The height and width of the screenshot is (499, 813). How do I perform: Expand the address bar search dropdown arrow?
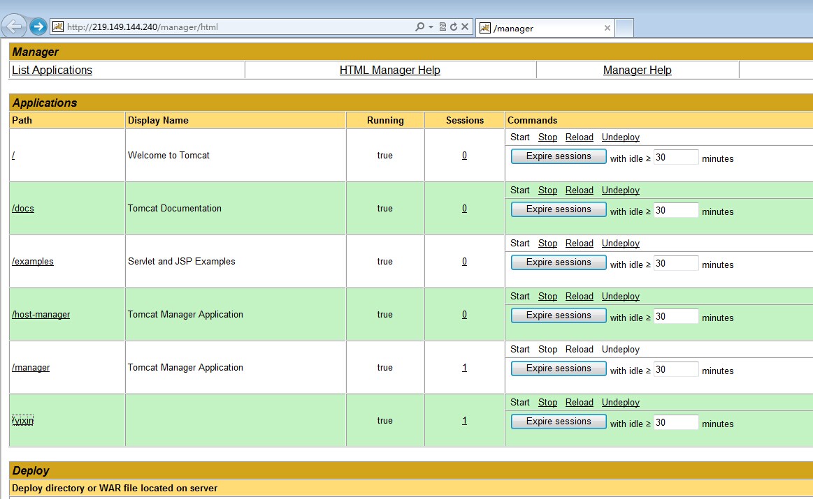click(x=431, y=27)
